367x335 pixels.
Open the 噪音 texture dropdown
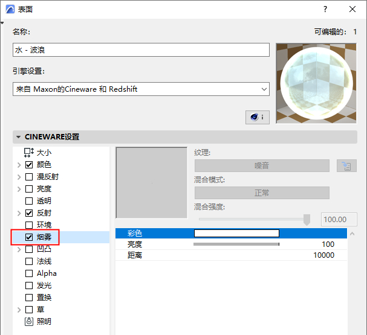[x=262, y=166]
